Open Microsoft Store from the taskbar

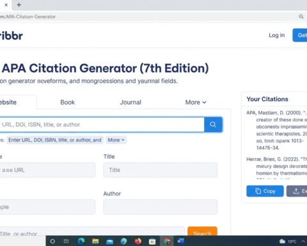152,242
